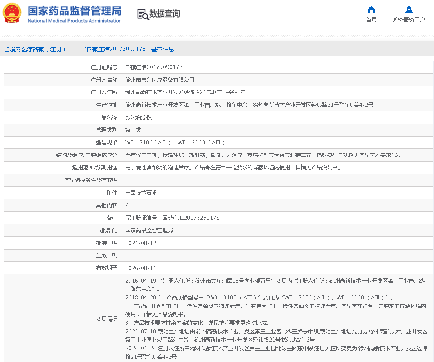434x362 pixels.
Task: Select the 备注 original registration number text
Action: 173,218
